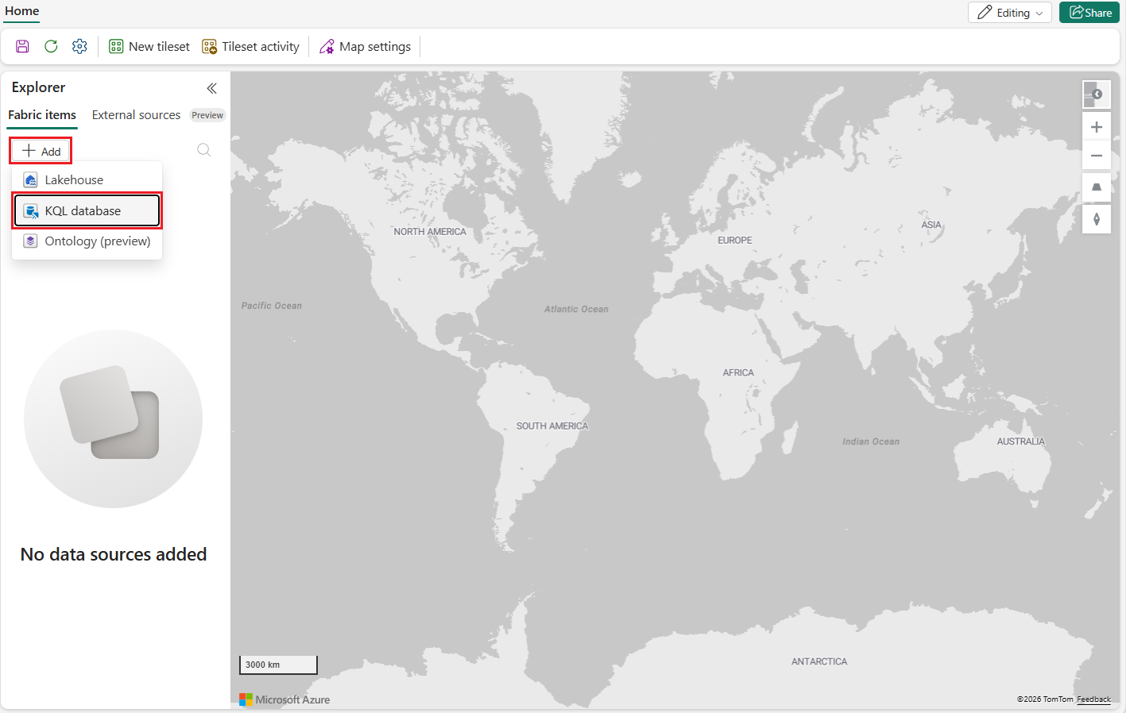Screen dimensions: 1126x713
Task: Select KQL database from the menu
Action: click(87, 210)
